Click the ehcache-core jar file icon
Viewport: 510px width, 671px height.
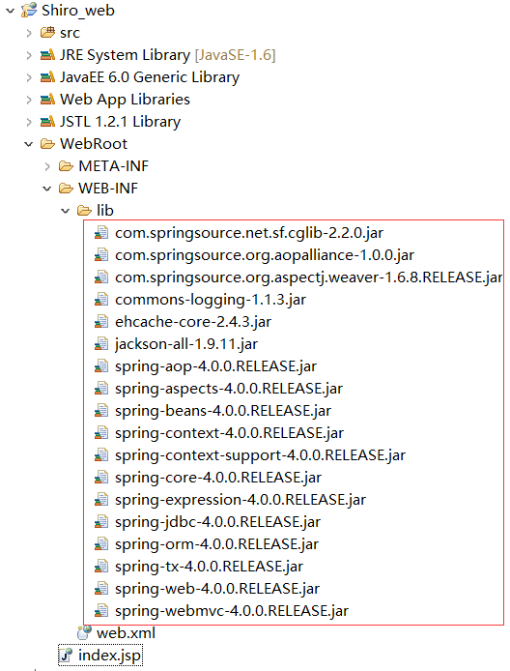pos(100,321)
